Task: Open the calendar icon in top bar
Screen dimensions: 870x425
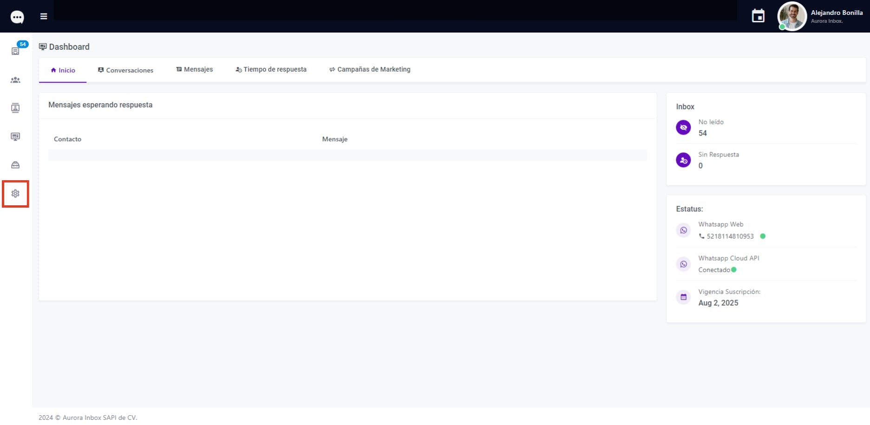Action: (758, 16)
